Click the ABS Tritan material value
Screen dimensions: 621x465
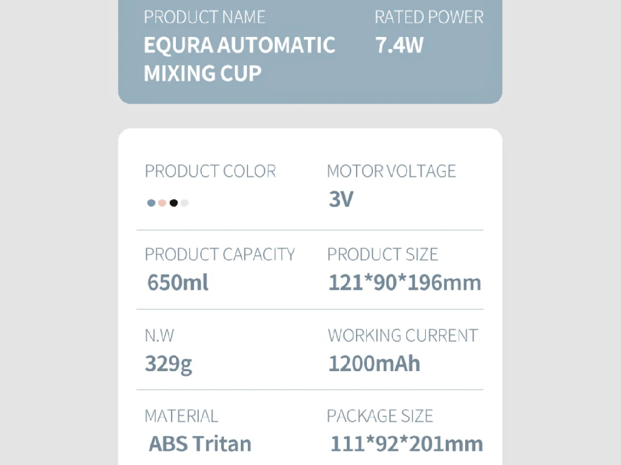200,444
